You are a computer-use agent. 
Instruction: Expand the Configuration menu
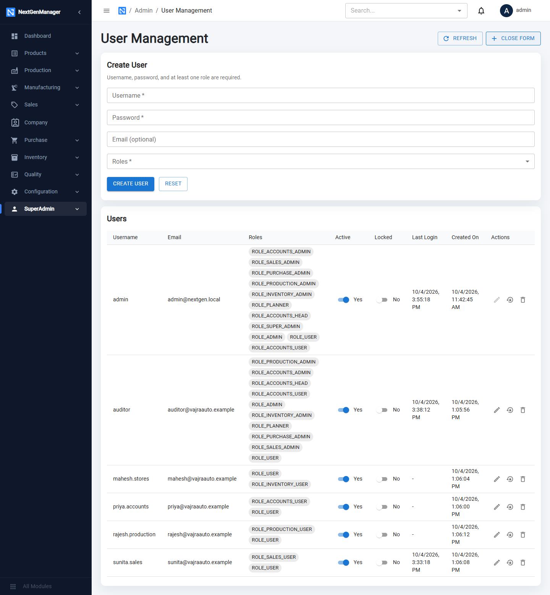click(x=45, y=191)
